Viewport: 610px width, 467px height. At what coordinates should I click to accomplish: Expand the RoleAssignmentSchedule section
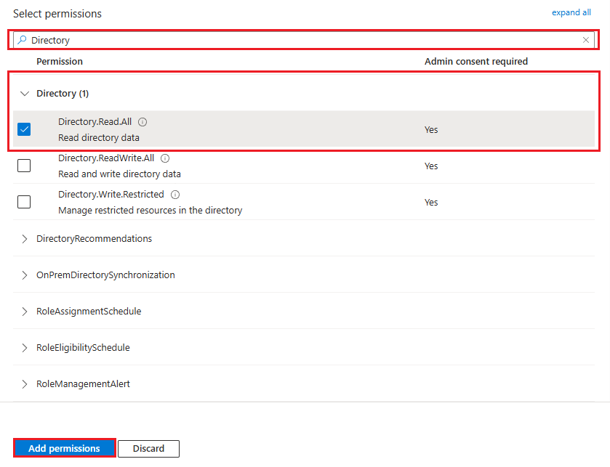point(25,312)
